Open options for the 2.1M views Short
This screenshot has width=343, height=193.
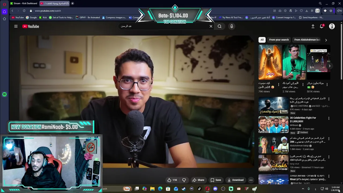pyautogui.click(x=303, y=85)
